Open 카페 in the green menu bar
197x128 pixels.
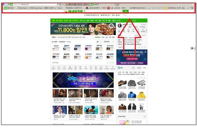coord(57,21)
